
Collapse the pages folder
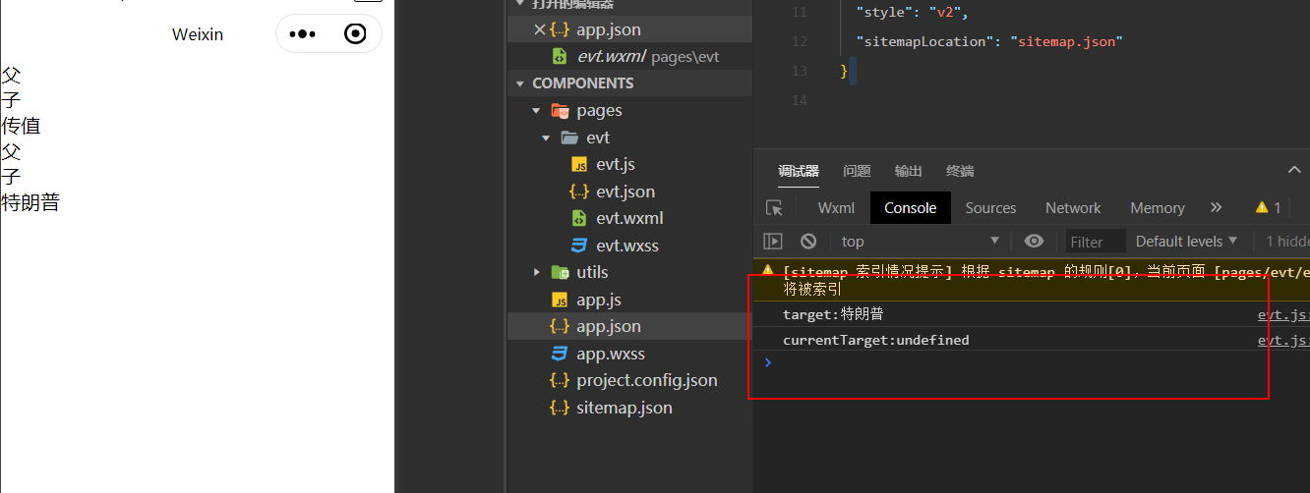pyautogui.click(x=536, y=111)
